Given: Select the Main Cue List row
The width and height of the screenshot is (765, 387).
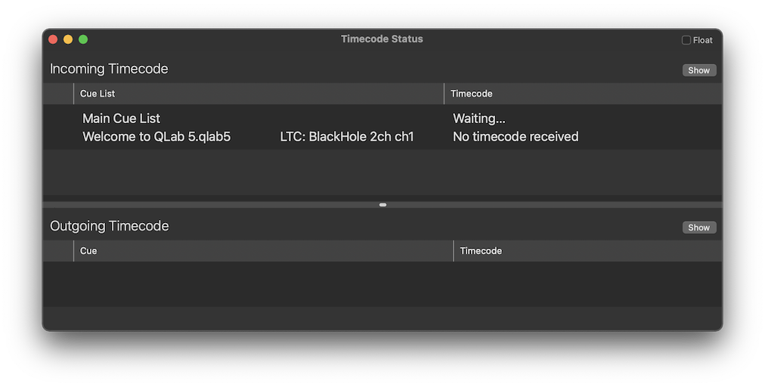Looking at the screenshot, I should pos(121,119).
